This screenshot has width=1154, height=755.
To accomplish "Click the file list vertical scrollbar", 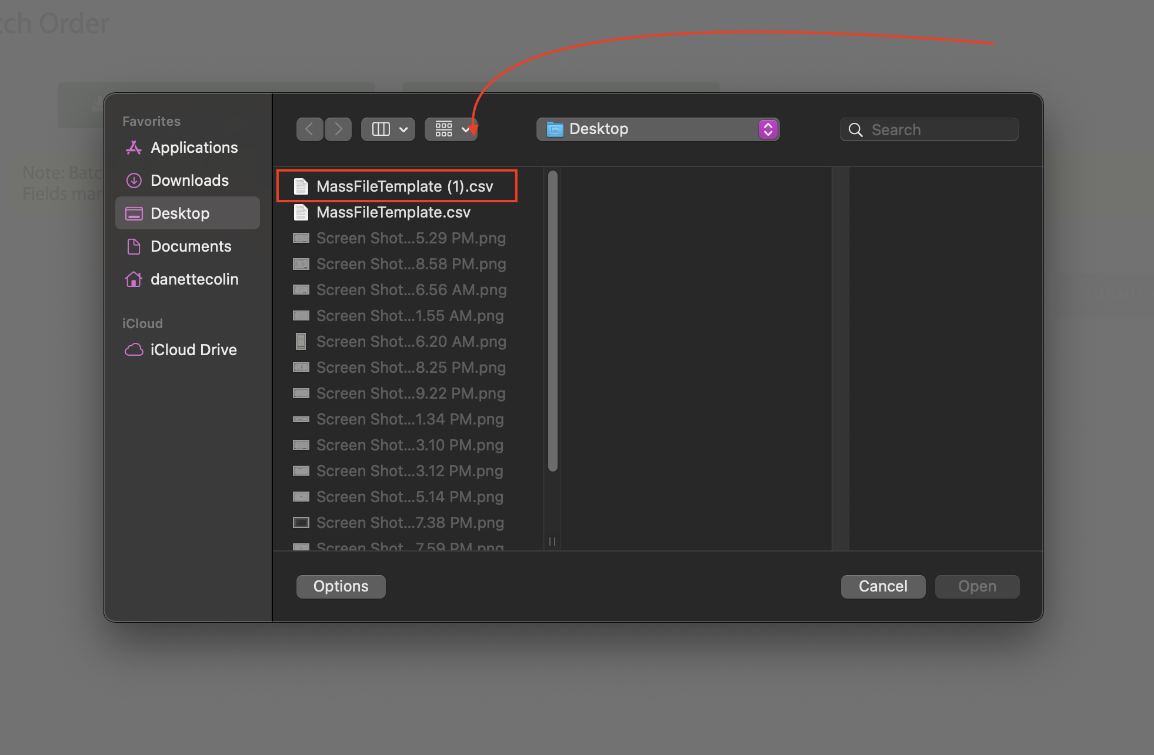I will 553,321.
